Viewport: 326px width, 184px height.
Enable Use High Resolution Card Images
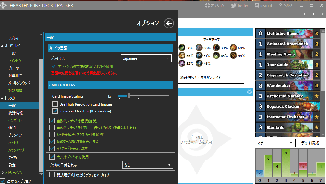click(x=55, y=104)
